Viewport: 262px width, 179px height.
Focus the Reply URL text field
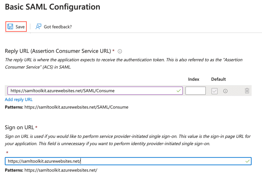point(91,91)
